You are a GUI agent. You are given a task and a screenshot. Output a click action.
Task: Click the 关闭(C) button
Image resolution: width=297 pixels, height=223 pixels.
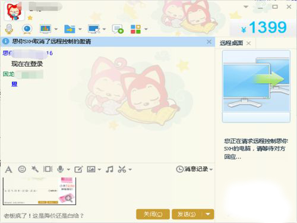coord(153,214)
